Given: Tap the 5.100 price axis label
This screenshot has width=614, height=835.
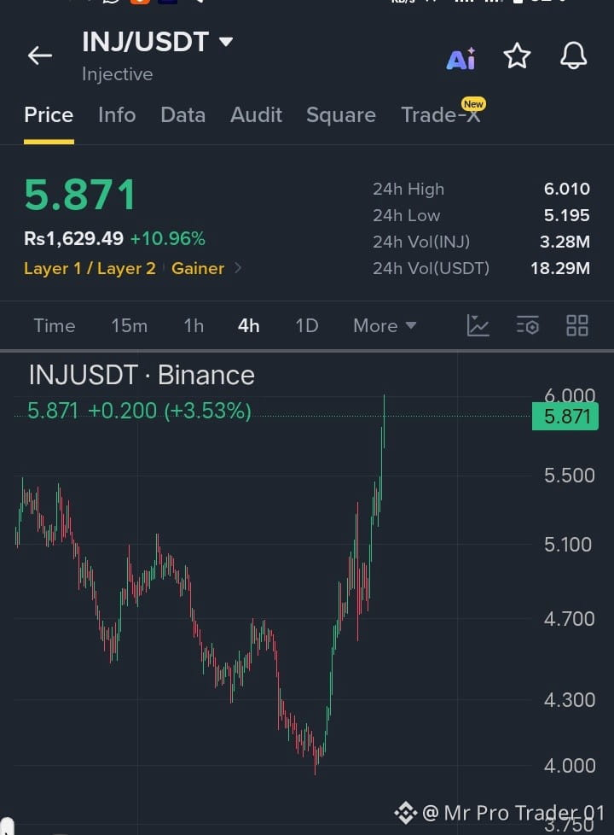Looking at the screenshot, I should (x=568, y=545).
